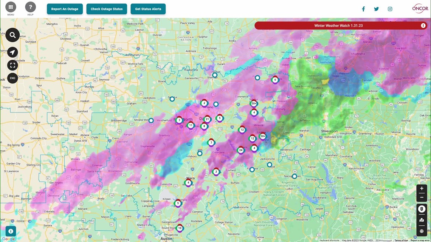This screenshot has width=431, height=242.
Task: Click the map type (terrain) icon
Action: point(422,220)
